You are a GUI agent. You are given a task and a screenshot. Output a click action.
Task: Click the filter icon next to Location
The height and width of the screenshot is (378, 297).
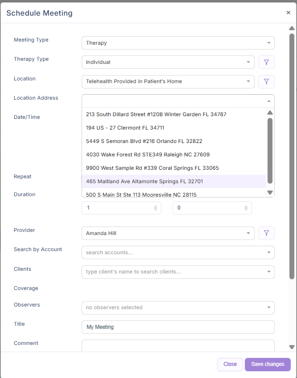266,82
